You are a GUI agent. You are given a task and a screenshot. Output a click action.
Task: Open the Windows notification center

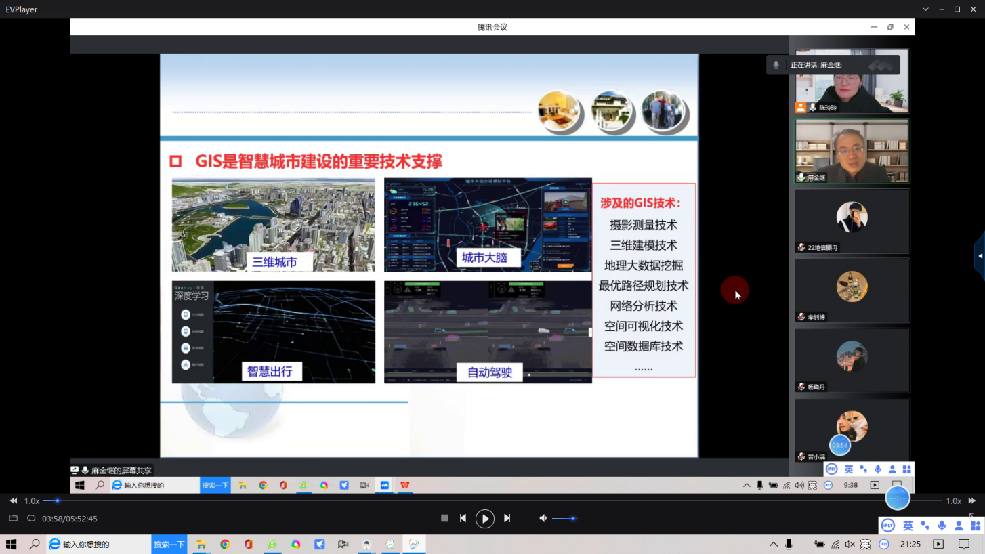(x=964, y=544)
